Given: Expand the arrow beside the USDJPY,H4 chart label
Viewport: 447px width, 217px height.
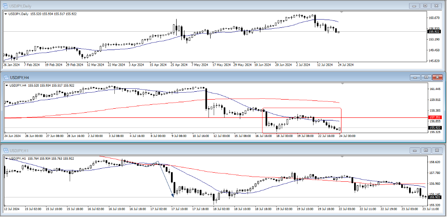Looking at the screenshot, I should point(6,85).
